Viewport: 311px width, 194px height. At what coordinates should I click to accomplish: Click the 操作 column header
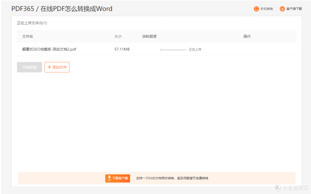coord(247,36)
